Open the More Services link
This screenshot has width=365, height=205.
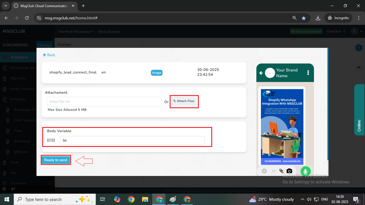(109, 31)
